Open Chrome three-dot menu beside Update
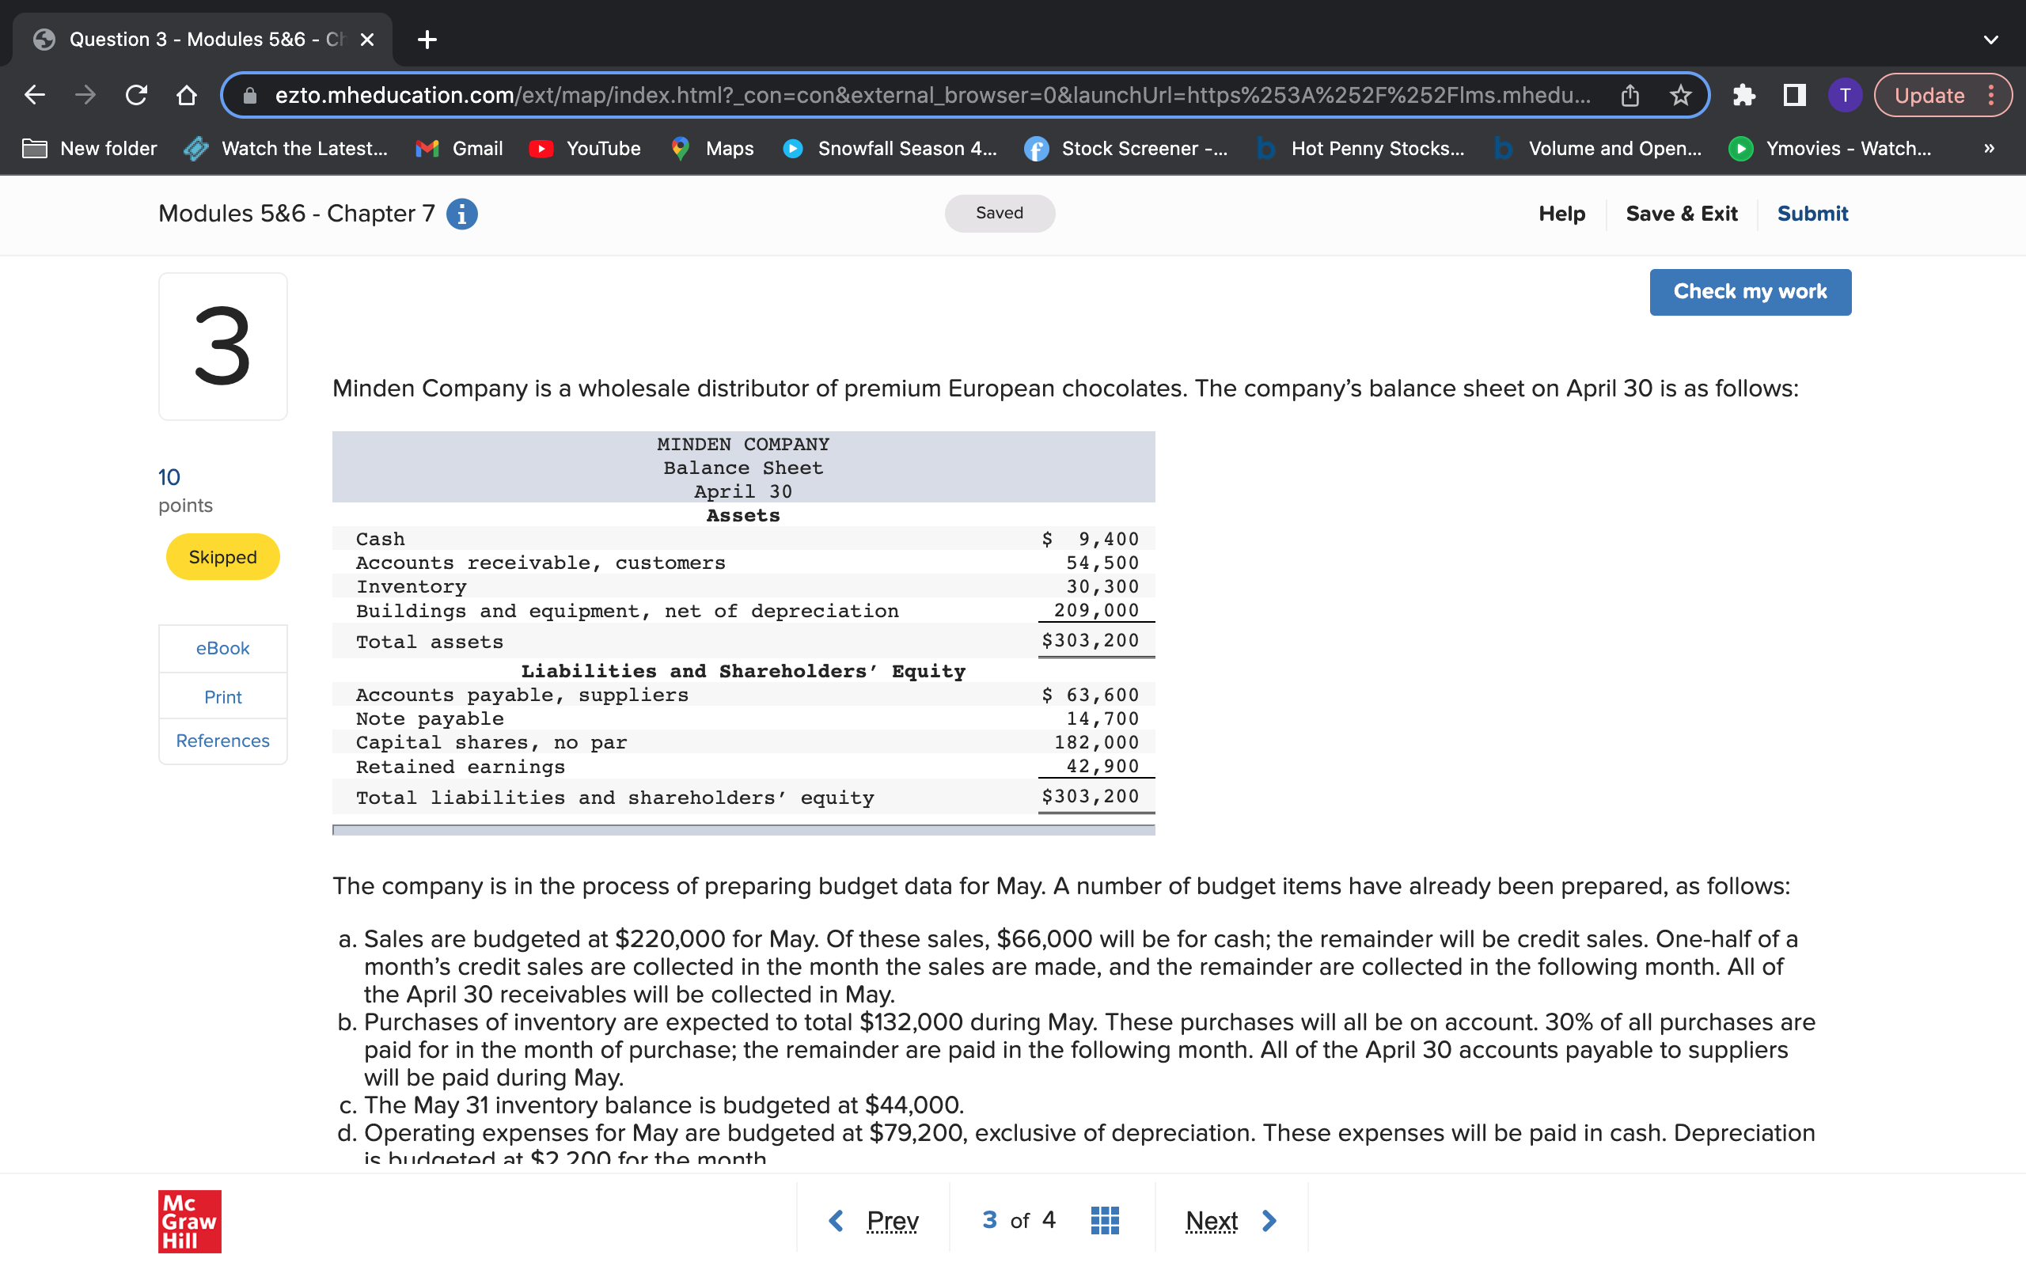The width and height of the screenshot is (2026, 1266). (x=1992, y=96)
